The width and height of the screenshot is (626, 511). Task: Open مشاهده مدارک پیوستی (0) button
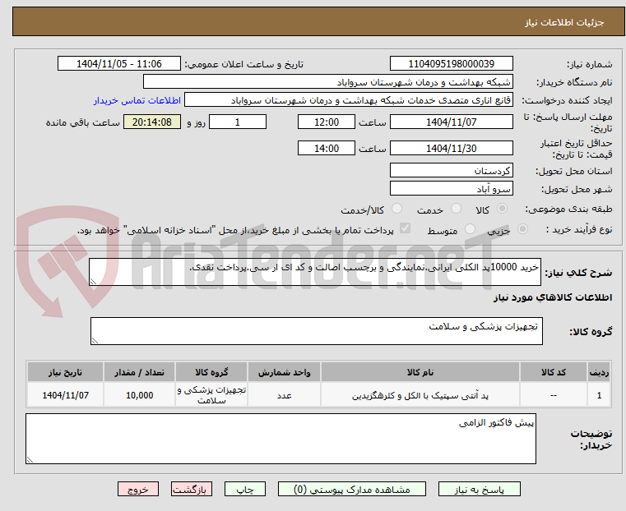(x=352, y=490)
